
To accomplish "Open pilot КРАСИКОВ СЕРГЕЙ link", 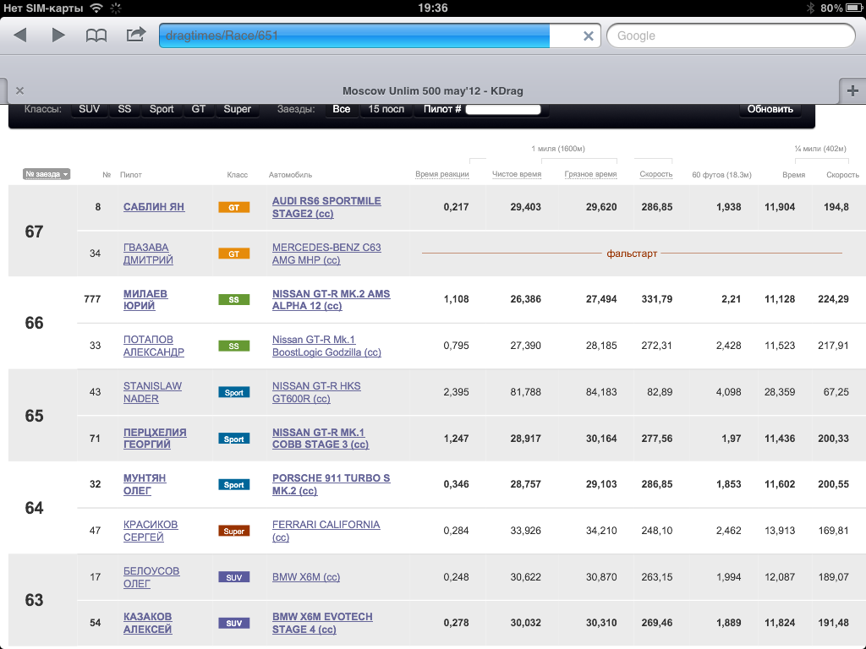I will (151, 531).
